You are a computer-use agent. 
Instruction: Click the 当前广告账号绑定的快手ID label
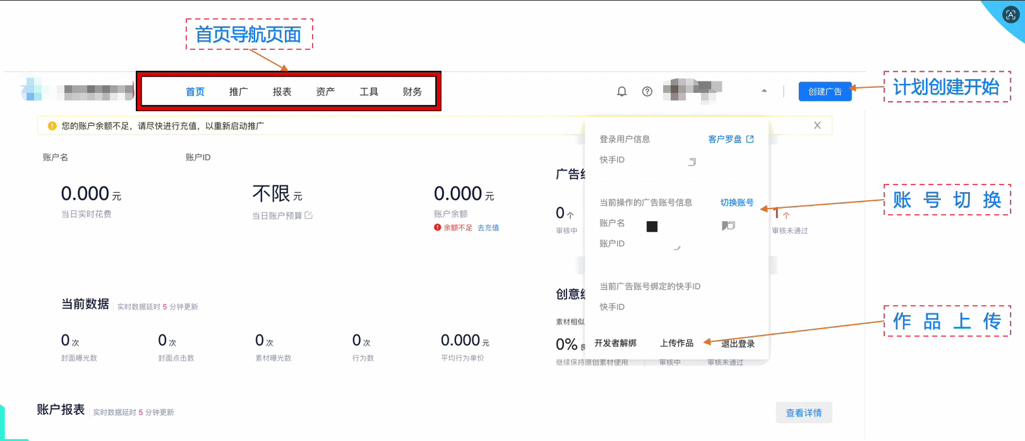(650, 286)
